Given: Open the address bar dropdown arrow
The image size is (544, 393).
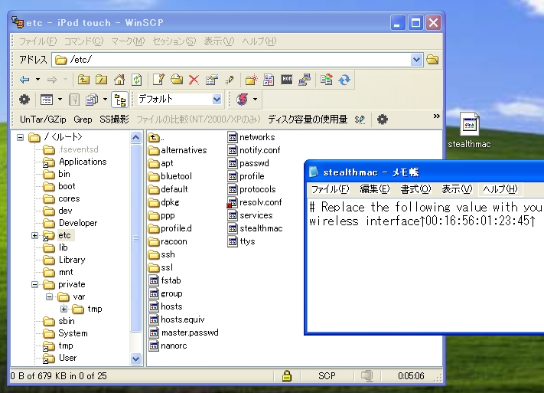Looking at the screenshot, I should coord(416,60).
